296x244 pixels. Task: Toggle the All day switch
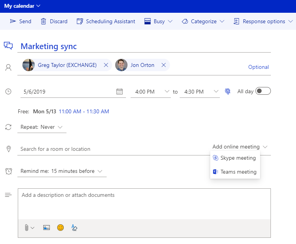coord(263,91)
